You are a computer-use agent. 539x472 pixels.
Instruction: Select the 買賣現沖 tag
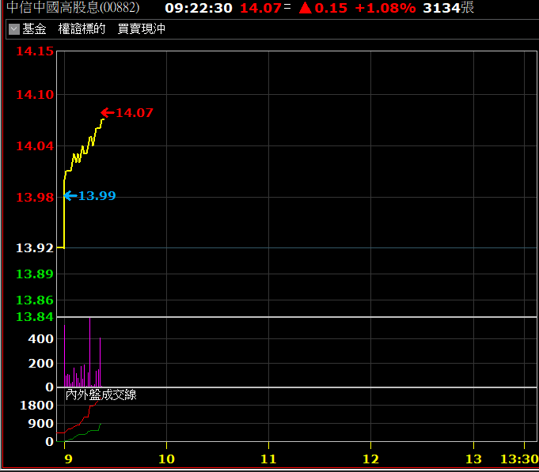click(x=141, y=29)
